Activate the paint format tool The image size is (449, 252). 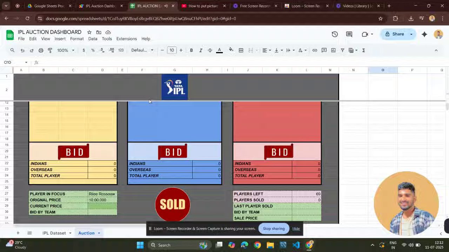pos(50,50)
